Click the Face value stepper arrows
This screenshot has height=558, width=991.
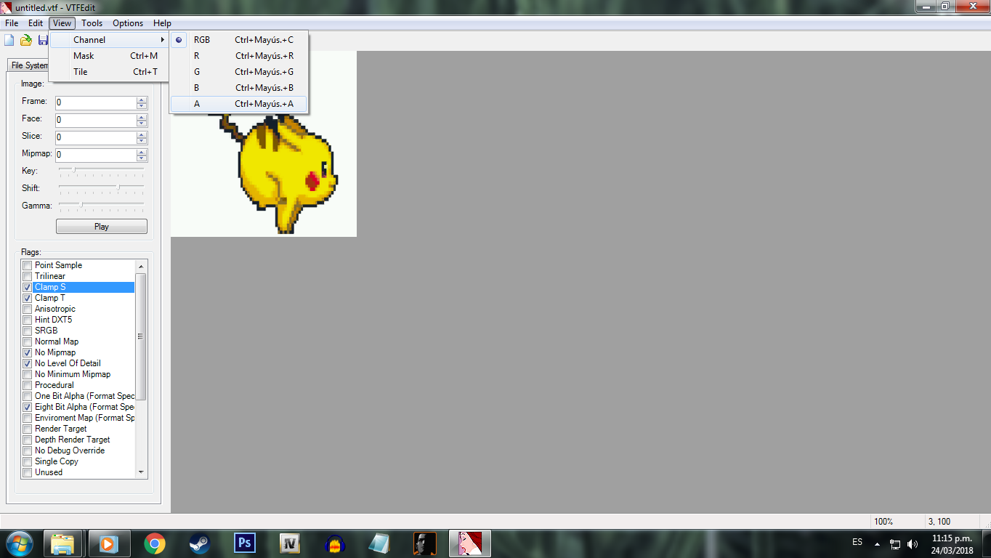pyautogui.click(x=142, y=121)
